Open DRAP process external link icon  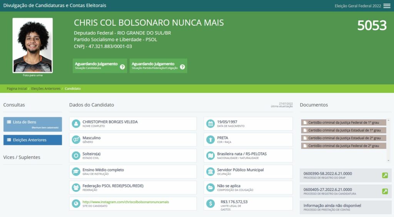pyautogui.click(x=385, y=176)
